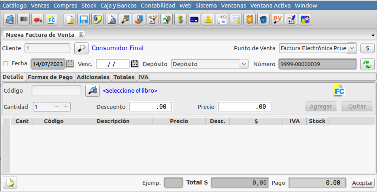Open the Caja y Bancos menu

tap(119, 5)
